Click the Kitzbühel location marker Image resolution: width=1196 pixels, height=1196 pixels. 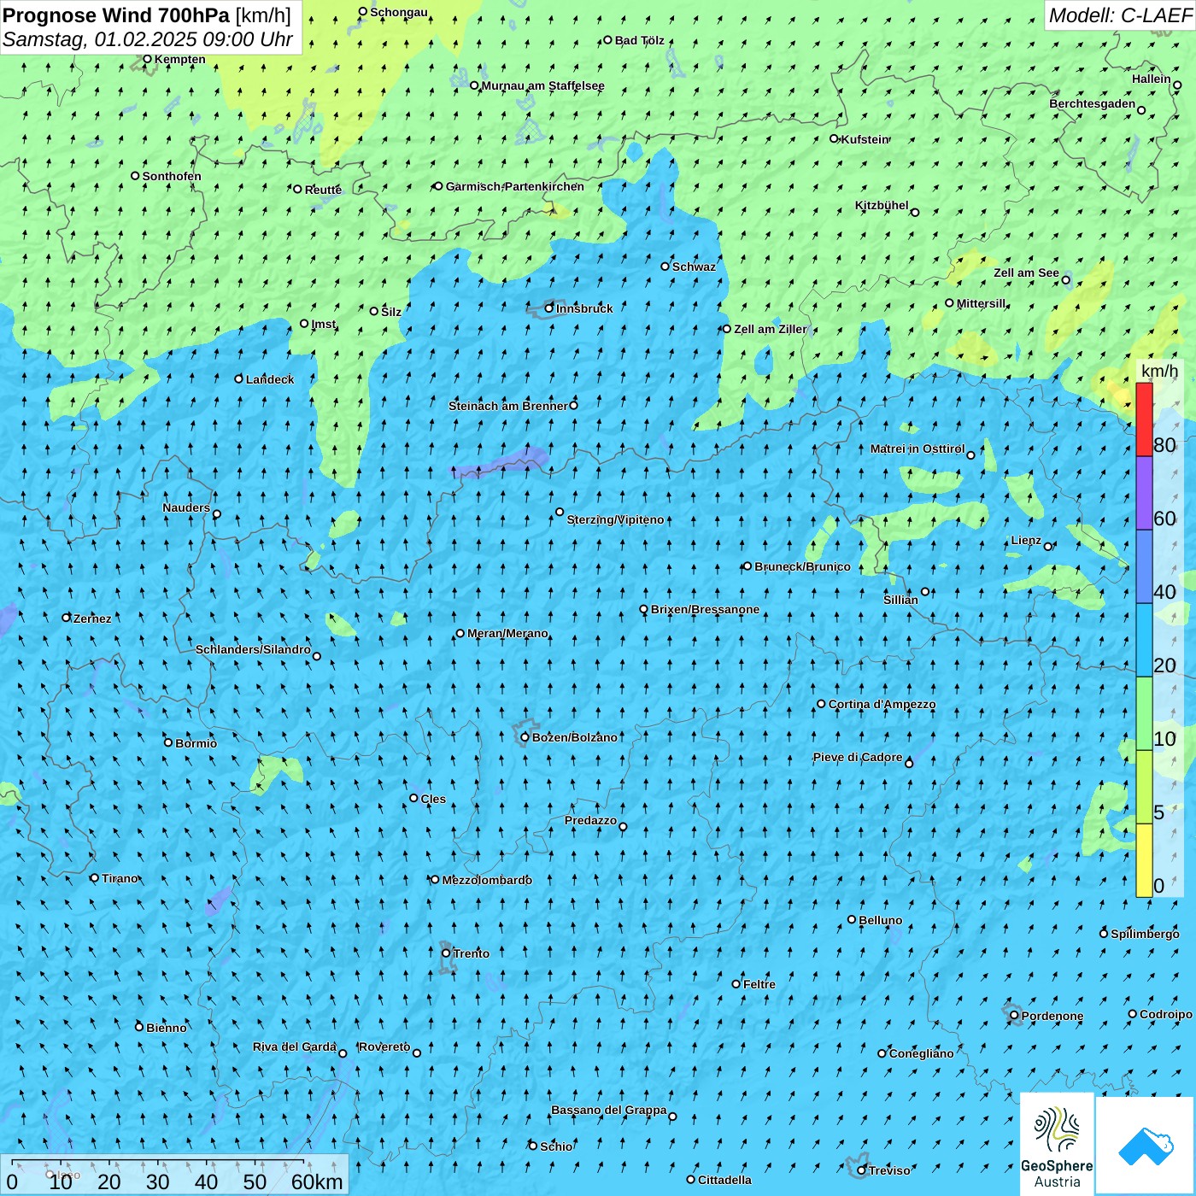[915, 213]
